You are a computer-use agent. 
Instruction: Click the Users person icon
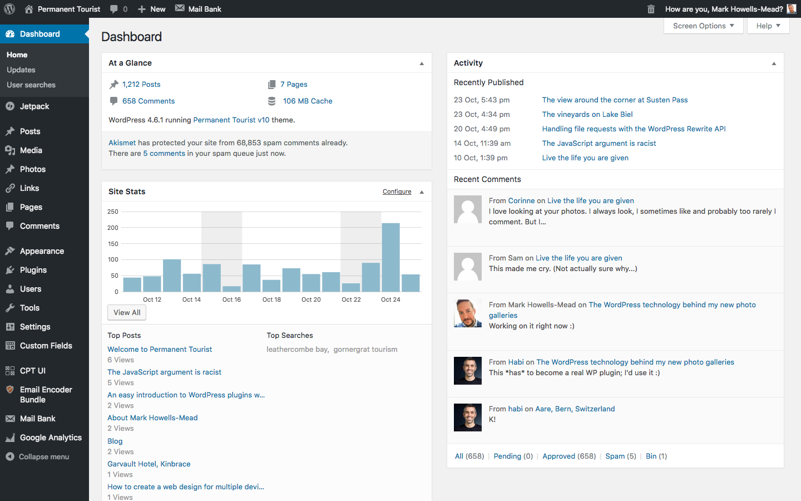point(10,289)
